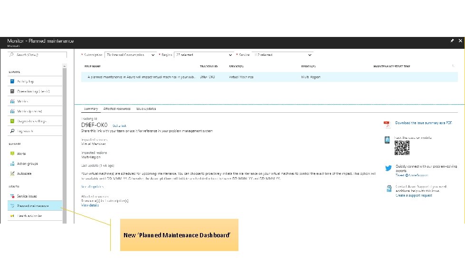Click the QR code image

point(402,148)
